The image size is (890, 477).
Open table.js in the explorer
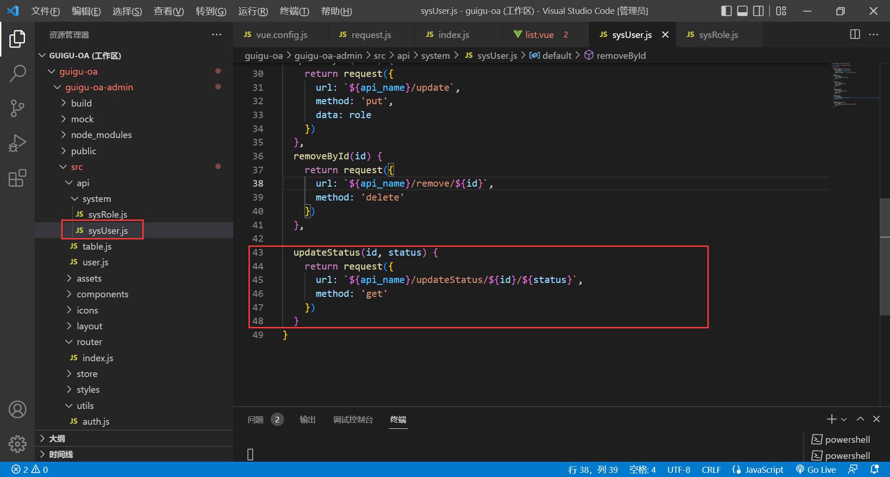pos(97,246)
